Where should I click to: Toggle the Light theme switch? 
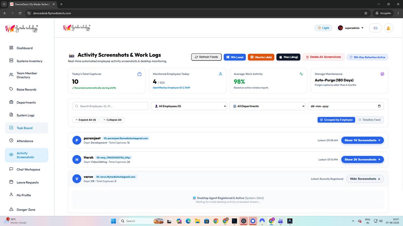[323, 28]
